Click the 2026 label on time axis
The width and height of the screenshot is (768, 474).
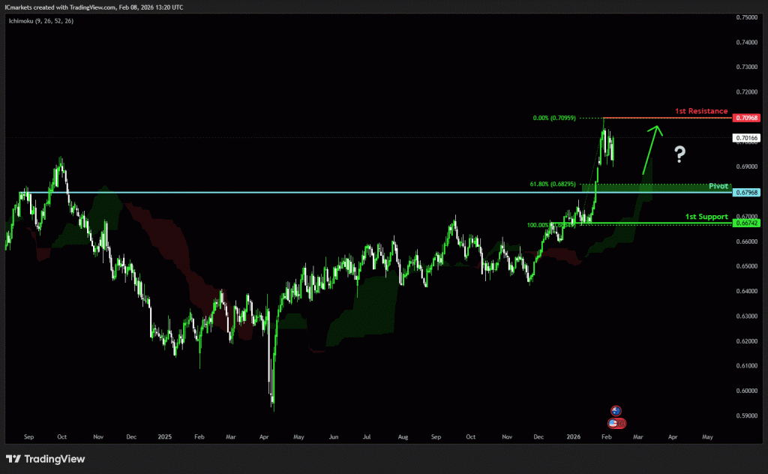coord(574,436)
